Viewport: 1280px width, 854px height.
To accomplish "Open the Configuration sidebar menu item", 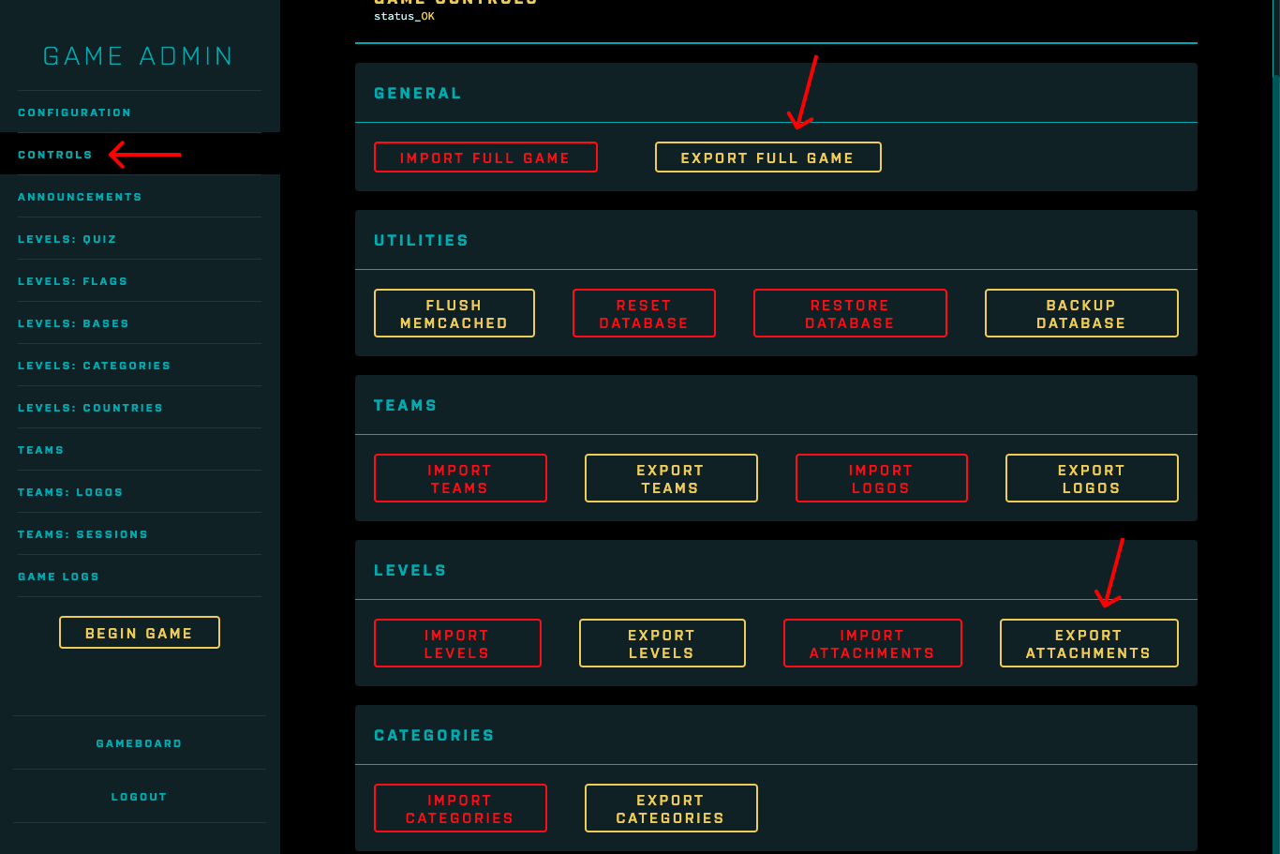I will [74, 112].
